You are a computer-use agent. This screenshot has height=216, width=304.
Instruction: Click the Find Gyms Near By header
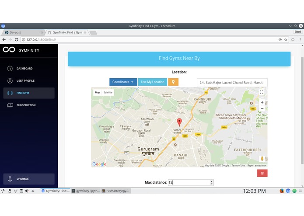(179, 59)
